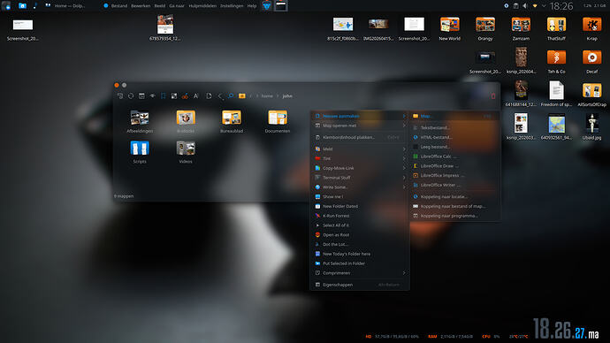Select the Documenten folder in Dolphin
Image resolution: width=610 pixels, height=343 pixels.
pyautogui.click(x=278, y=121)
